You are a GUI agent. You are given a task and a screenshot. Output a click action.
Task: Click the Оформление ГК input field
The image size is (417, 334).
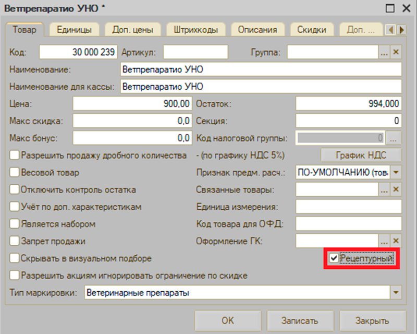coord(337,241)
